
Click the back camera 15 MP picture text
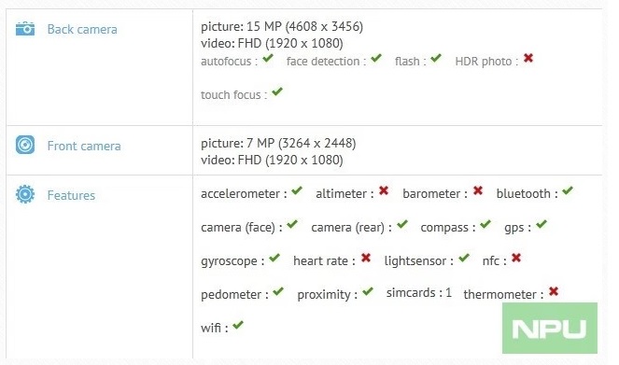pyautogui.click(x=282, y=26)
